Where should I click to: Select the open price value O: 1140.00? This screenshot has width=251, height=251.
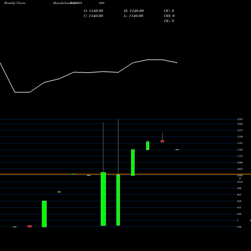[93, 11]
